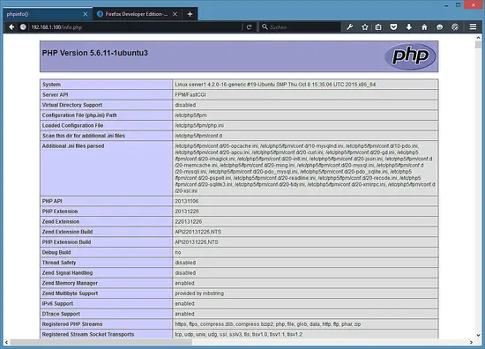
Task: Show bookmarks list icon
Action: coord(378,27)
